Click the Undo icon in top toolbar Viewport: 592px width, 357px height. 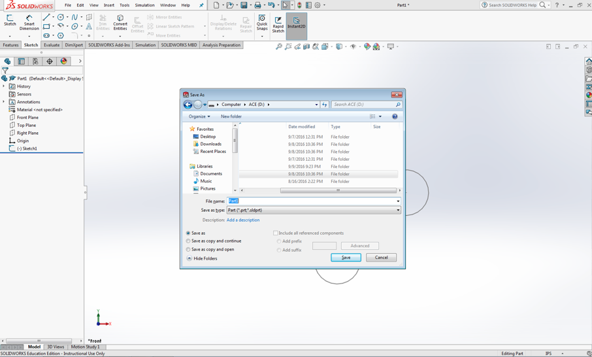coord(271,5)
